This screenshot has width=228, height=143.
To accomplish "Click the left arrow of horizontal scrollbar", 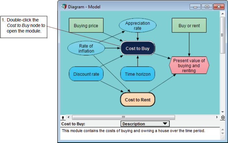I will tap(69, 117).
